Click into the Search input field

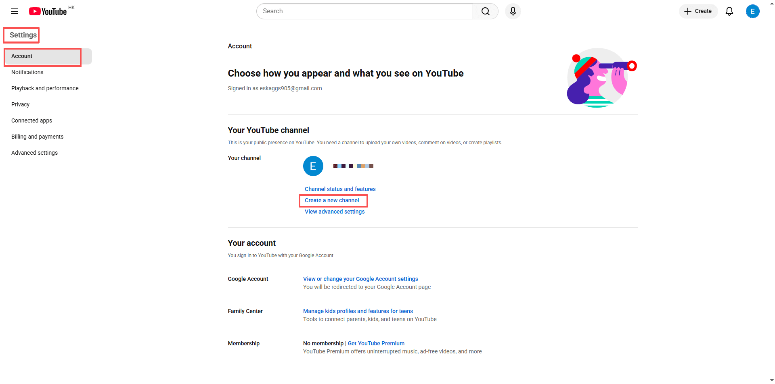point(364,11)
